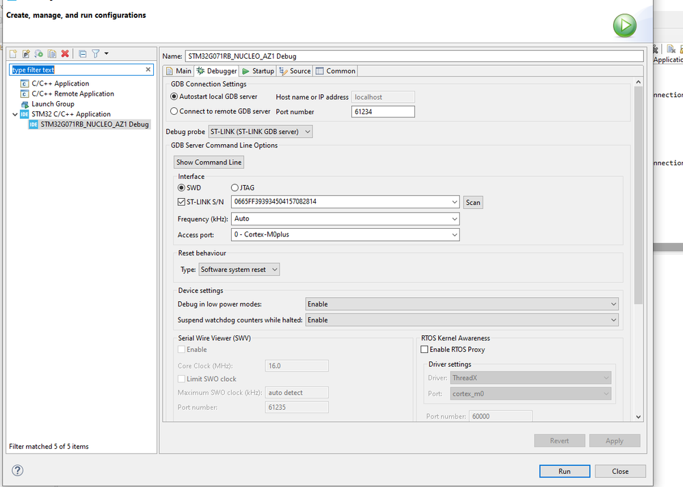Switch to the Common tab
683x487 pixels.
coord(336,71)
